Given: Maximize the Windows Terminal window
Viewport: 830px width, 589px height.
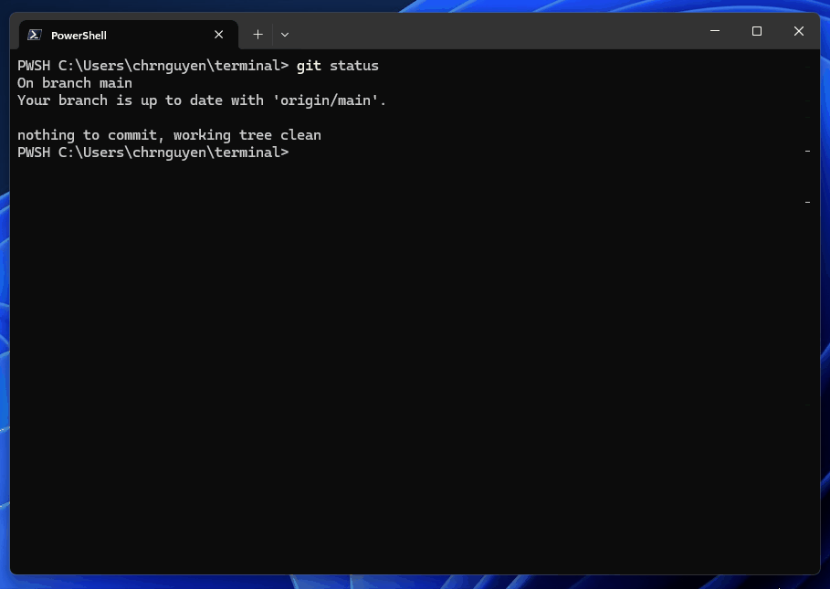Looking at the screenshot, I should click(756, 30).
